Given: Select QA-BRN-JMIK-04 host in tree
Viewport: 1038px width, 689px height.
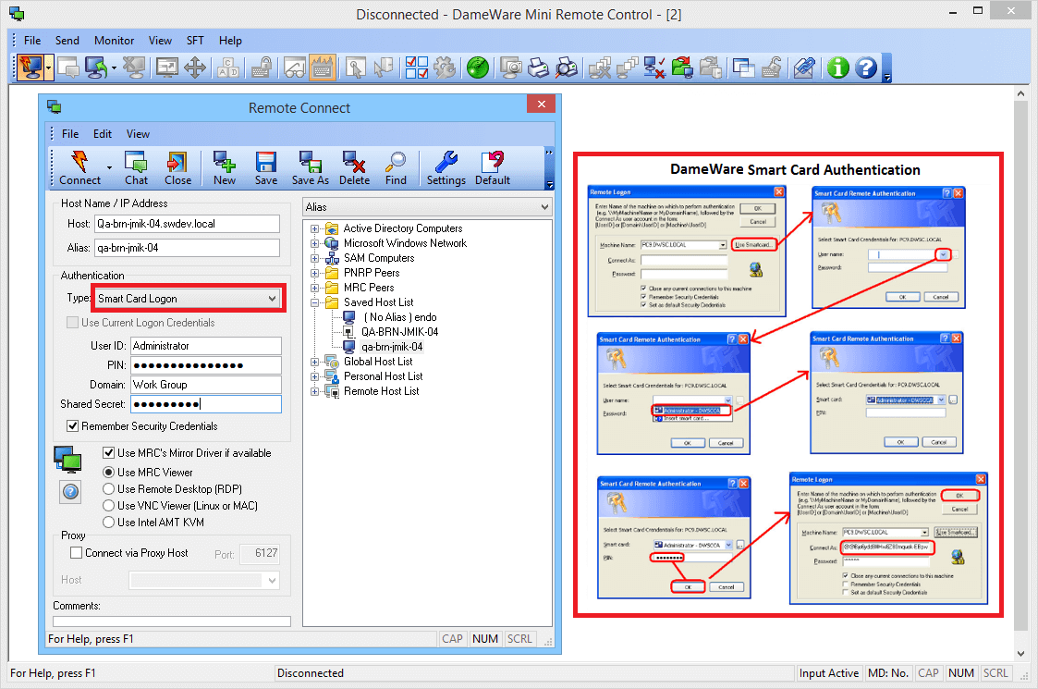Looking at the screenshot, I should (x=399, y=332).
